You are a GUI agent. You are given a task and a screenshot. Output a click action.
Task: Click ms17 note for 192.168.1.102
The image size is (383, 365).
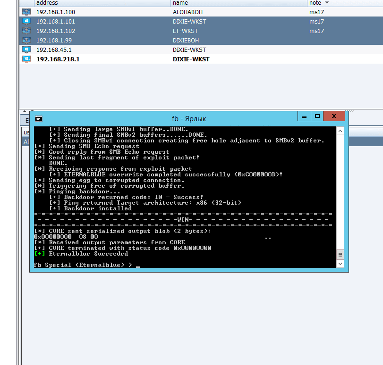316,31
